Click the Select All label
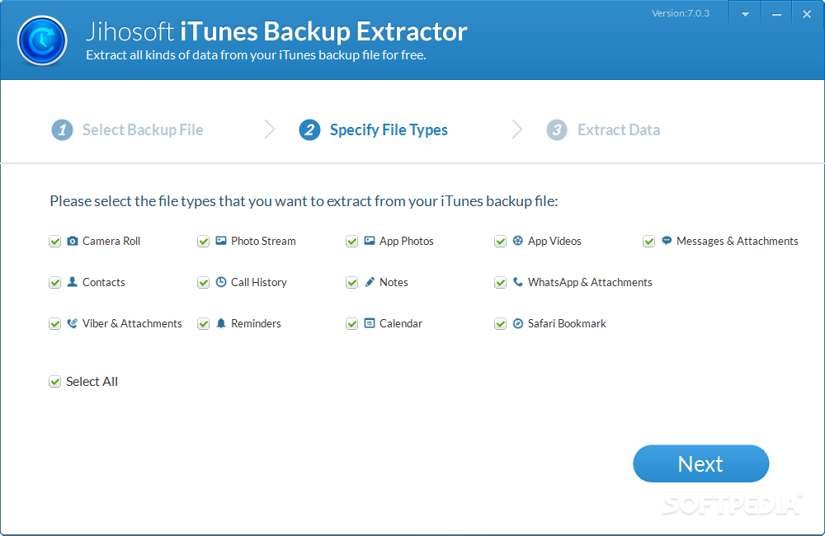Viewport: 825px width, 536px height. (x=92, y=381)
